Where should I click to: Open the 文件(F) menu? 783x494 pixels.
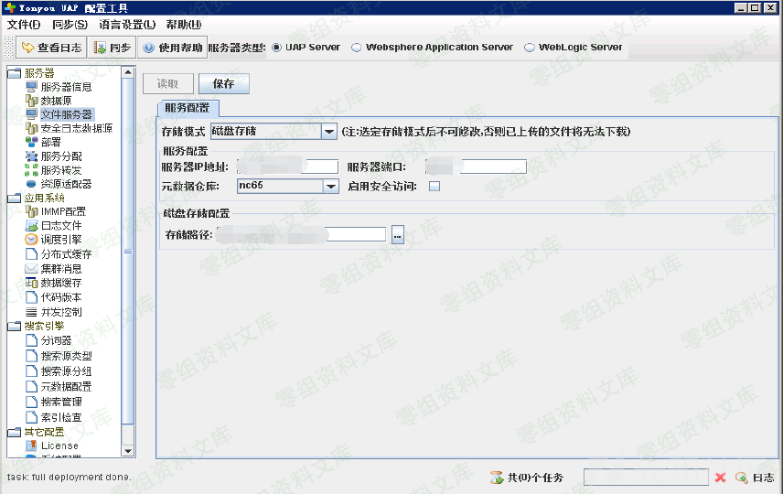24,25
